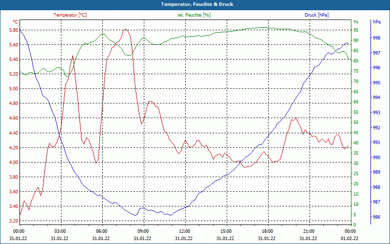Click the 5,20 temperature axis value
This screenshot has height=244, width=390.
pyautogui.click(x=14, y=74)
